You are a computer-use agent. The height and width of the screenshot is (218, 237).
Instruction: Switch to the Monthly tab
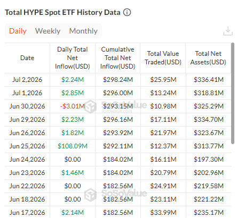pyautogui.click(x=83, y=31)
